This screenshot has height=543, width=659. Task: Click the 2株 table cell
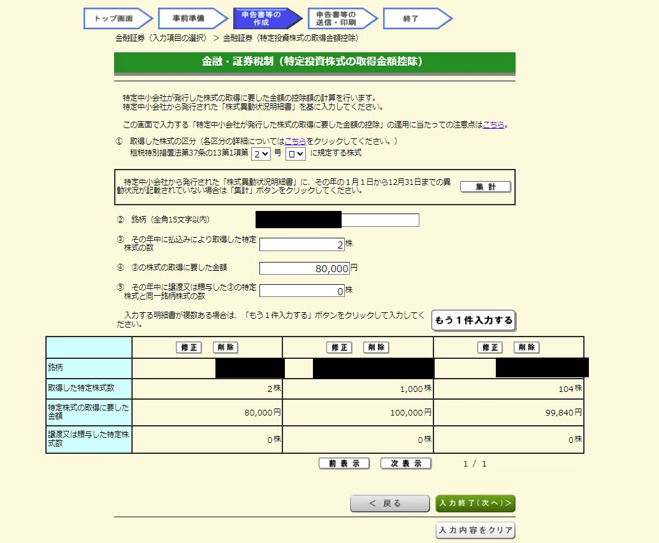(207, 389)
